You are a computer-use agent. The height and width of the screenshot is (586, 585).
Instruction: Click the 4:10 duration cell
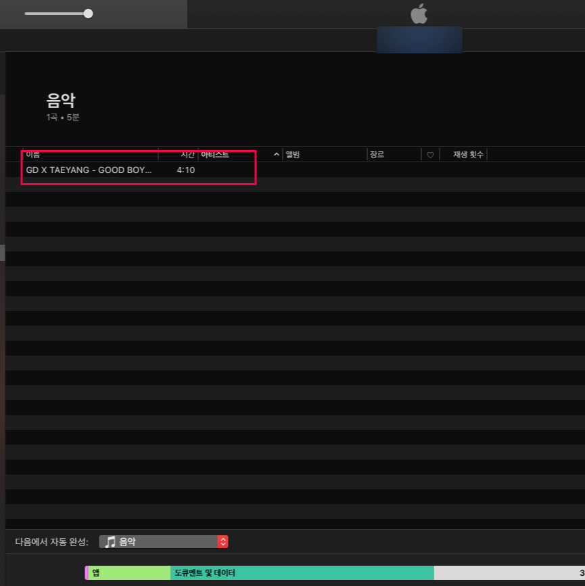[186, 170]
